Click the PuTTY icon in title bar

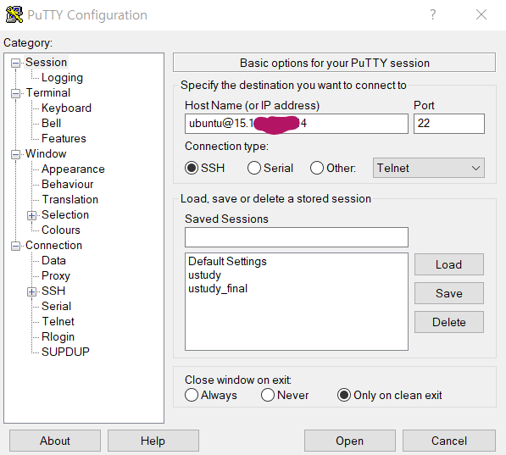click(x=14, y=14)
